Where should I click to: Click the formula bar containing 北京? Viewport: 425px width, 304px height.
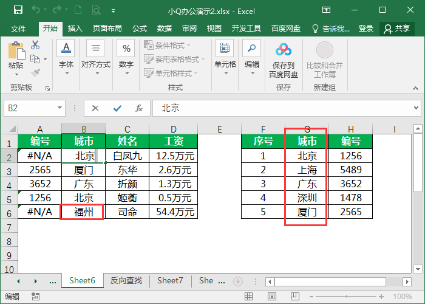point(282,108)
